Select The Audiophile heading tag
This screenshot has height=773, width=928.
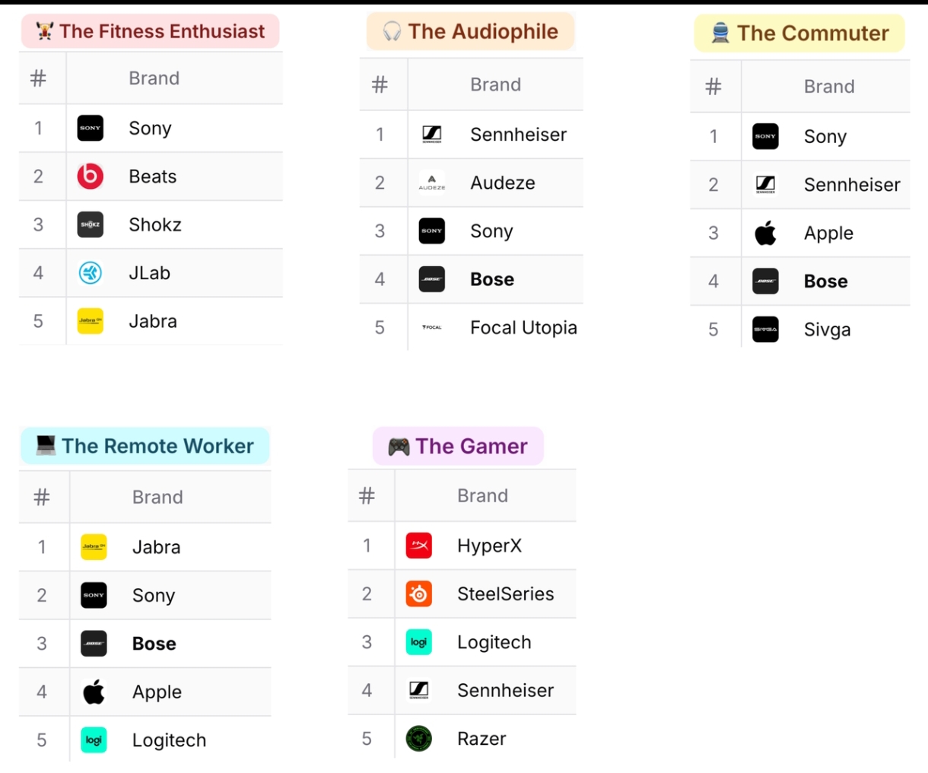(x=470, y=31)
